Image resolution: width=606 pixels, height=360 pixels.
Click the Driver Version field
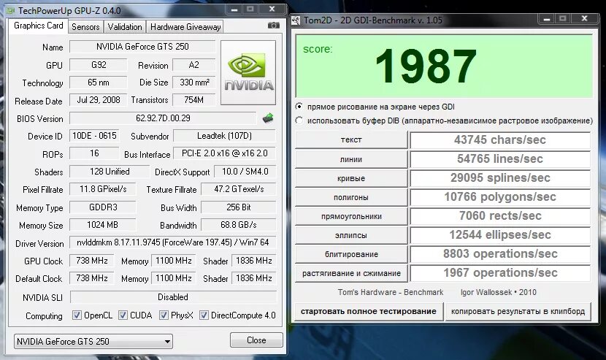point(172,242)
